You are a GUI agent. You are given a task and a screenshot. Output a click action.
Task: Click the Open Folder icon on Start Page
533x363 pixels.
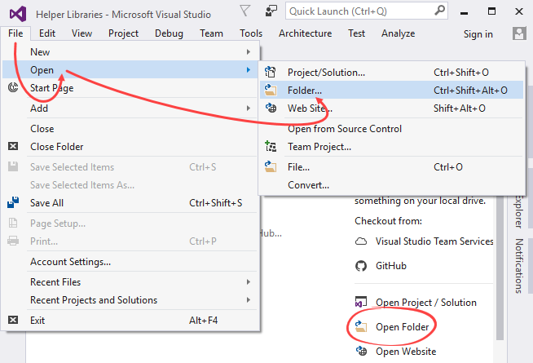pyautogui.click(x=361, y=326)
